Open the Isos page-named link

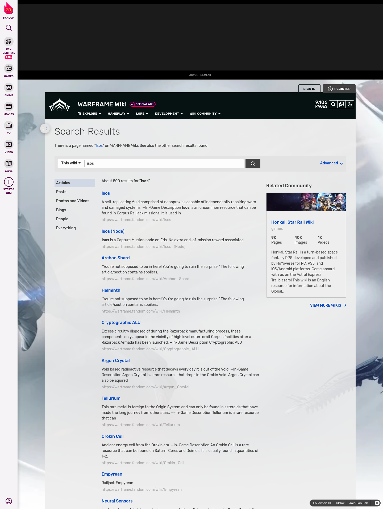[99, 146]
